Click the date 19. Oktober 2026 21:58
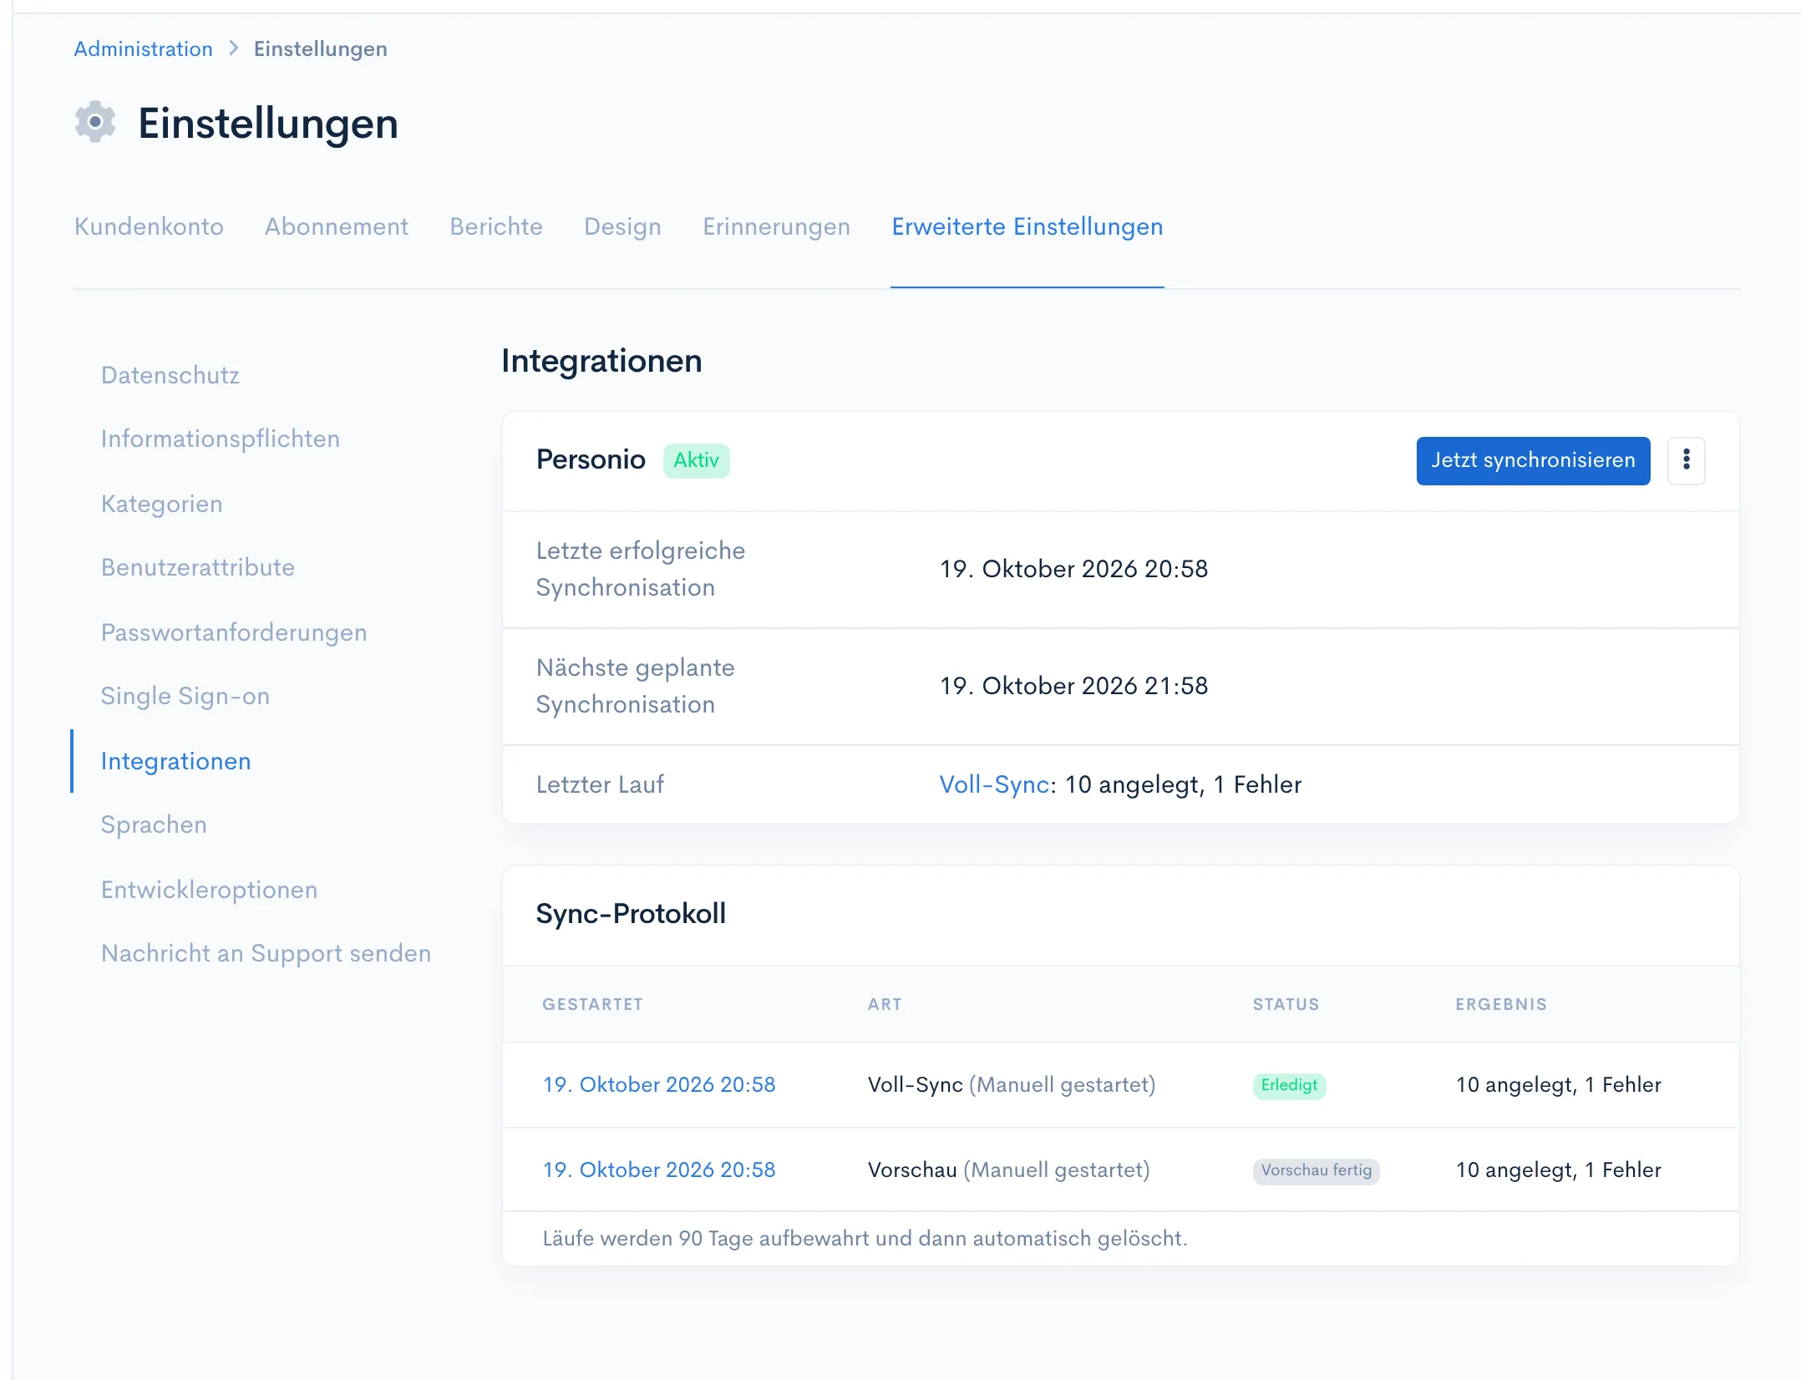1801x1380 pixels. (x=1074, y=686)
